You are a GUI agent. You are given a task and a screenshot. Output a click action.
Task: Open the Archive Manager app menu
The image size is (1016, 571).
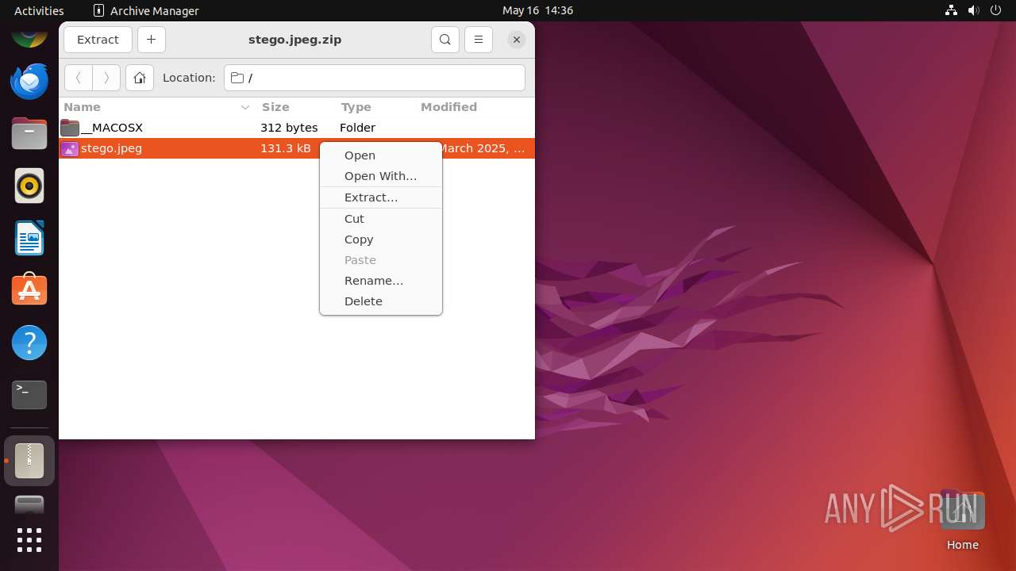146,10
